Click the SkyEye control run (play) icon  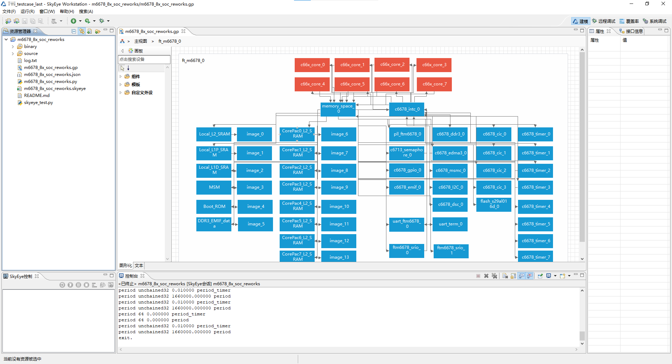tap(70, 285)
